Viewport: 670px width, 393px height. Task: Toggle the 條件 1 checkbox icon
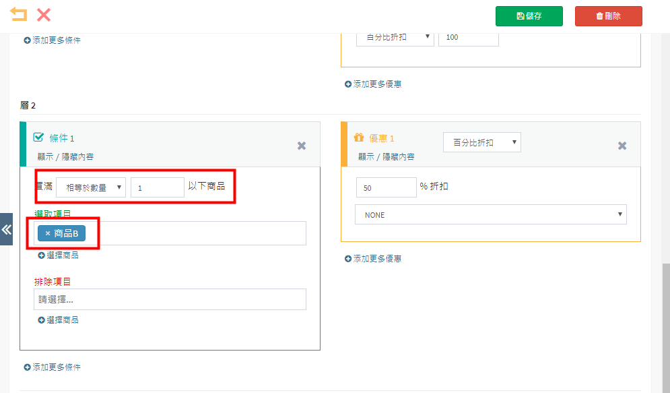(x=38, y=138)
